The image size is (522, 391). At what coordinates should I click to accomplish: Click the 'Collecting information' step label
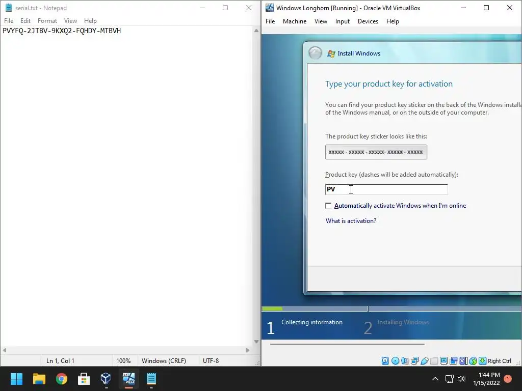312,322
